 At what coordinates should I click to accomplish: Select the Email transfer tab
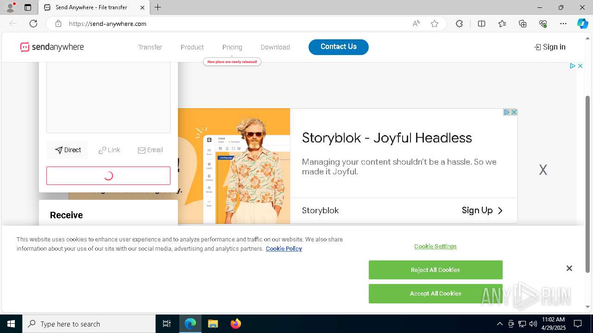pyautogui.click(x=151, y=150)
